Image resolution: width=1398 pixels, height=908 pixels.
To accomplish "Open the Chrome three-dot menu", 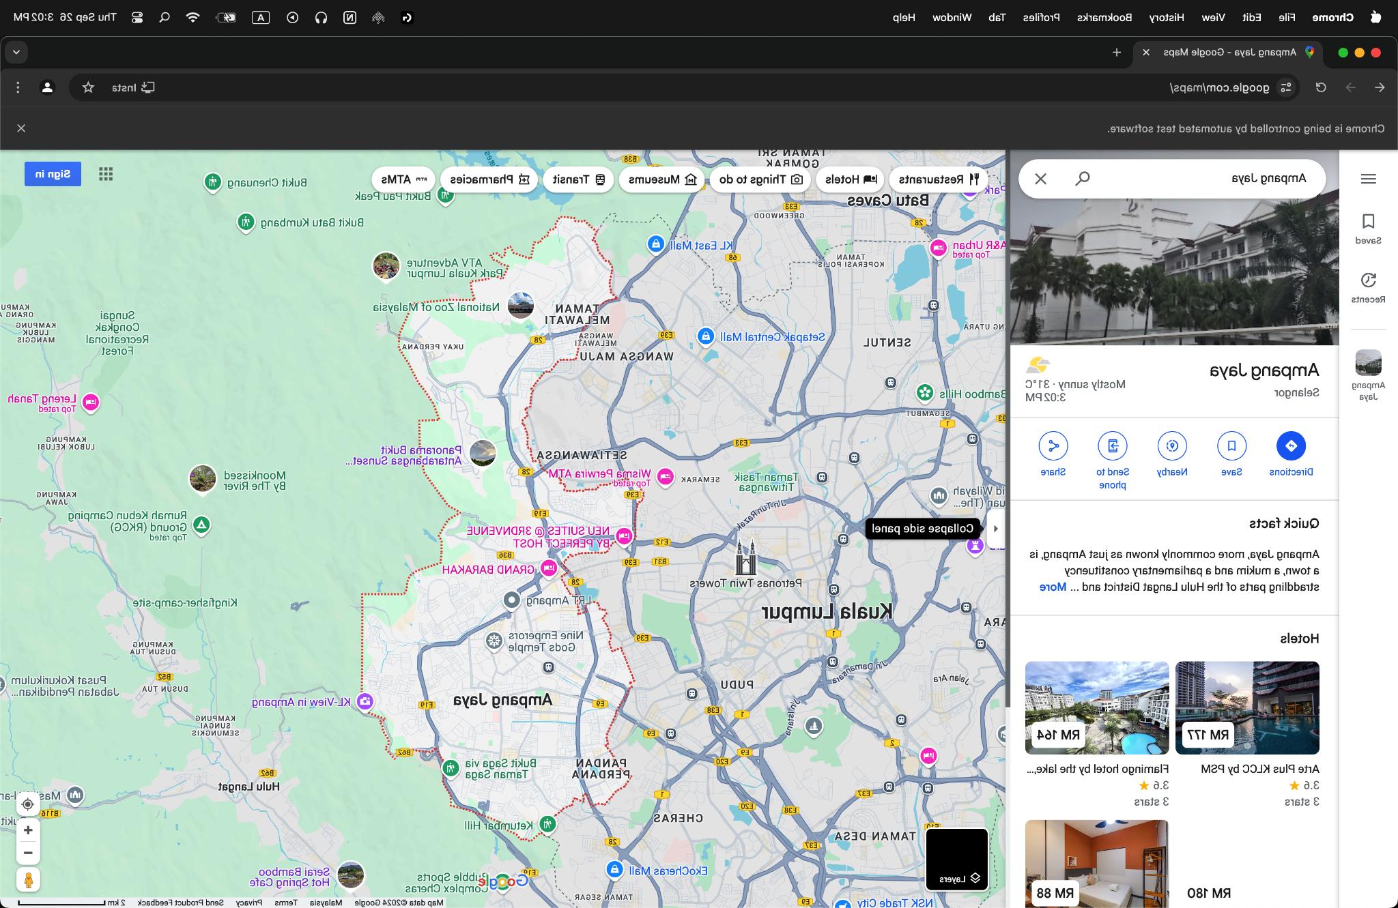I will [x=18, y=87].
